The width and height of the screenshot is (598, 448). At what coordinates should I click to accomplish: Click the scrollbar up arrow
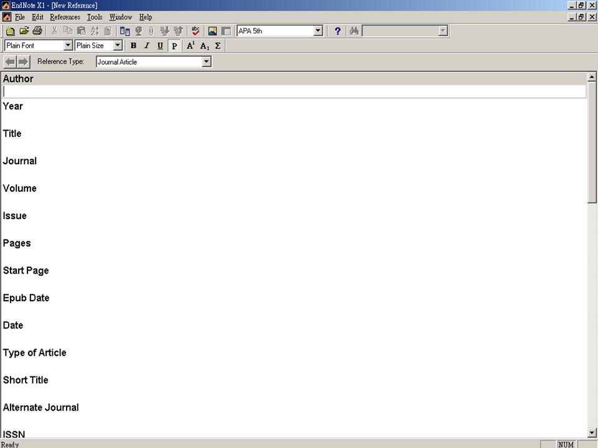[592, 77]
